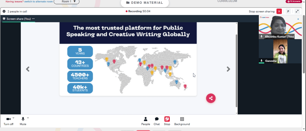Open the Demo Material folder button

(x=145, y=3)
